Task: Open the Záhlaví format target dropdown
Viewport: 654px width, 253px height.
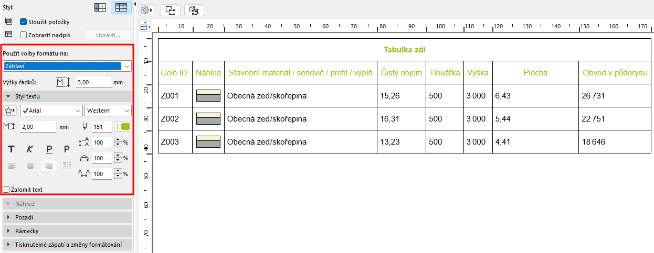Action: click(67, 66)
